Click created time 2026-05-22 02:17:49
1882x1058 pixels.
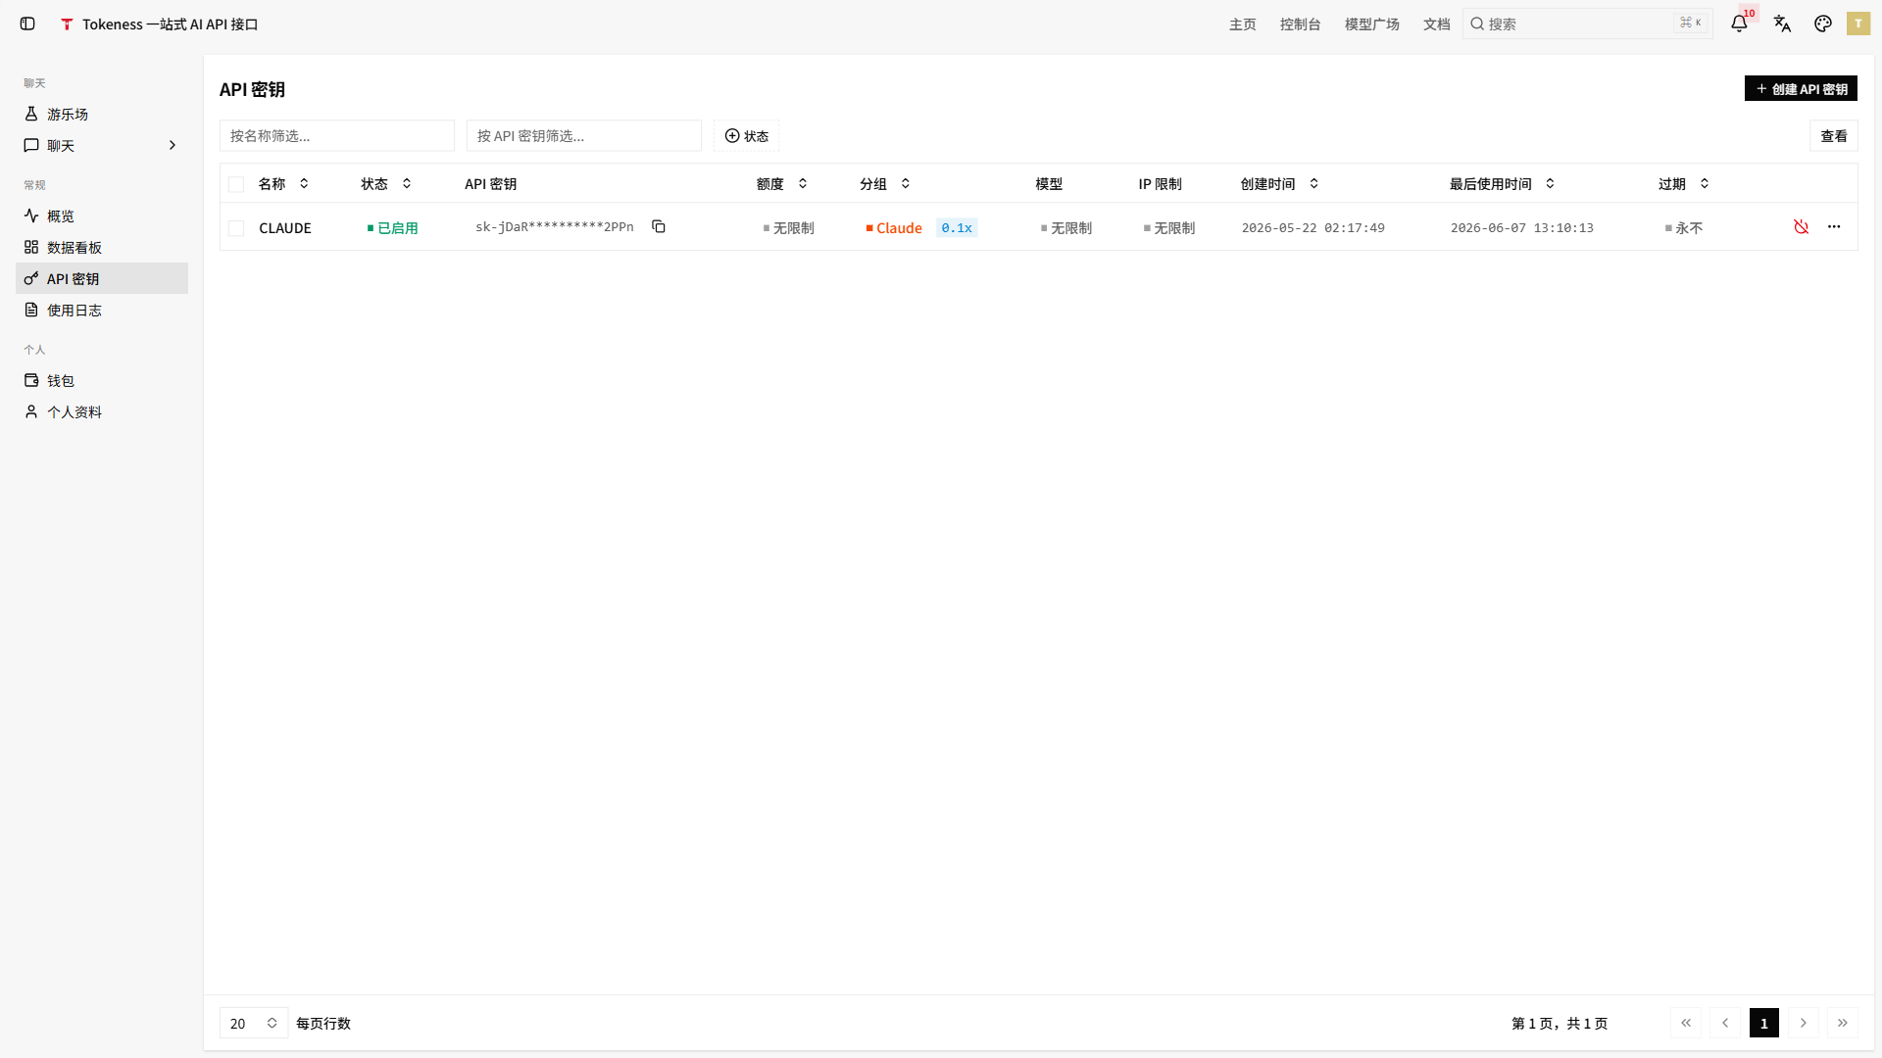pyautogui.click(x=1312, y=228)
